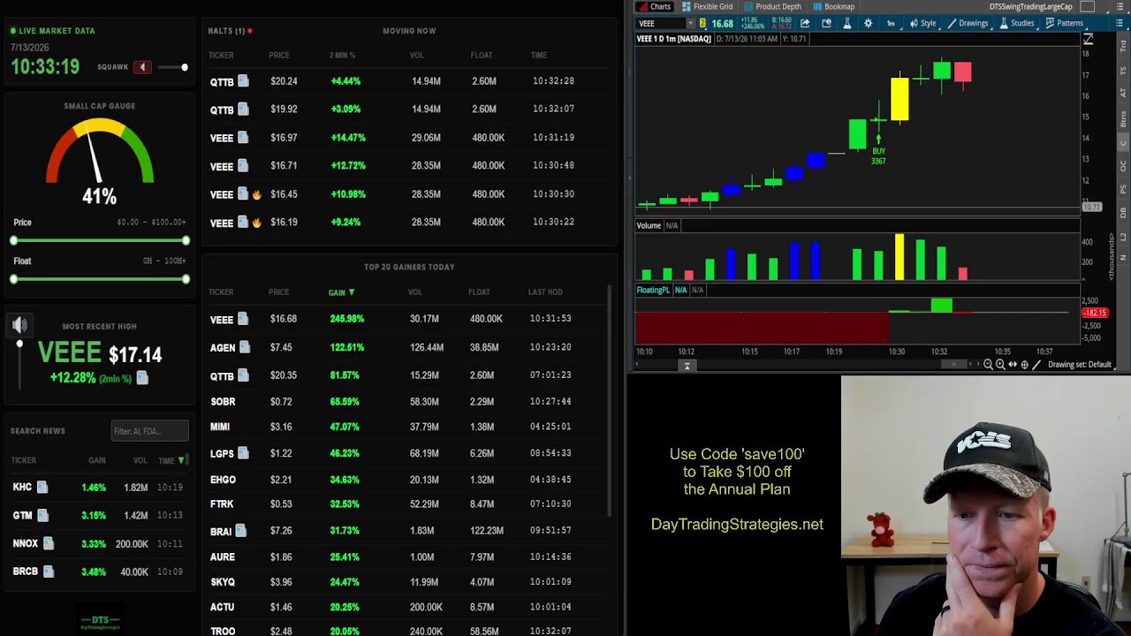The width and height of the screenshot is (1131, 636).
Task: Toggle the squawk mute speaker button
Action: (x=142, y=67)
